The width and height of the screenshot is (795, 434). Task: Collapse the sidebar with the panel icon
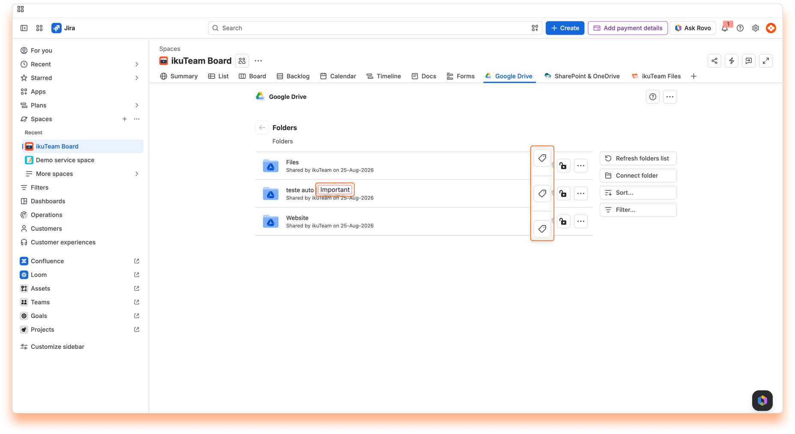click(x=24, y=28)
